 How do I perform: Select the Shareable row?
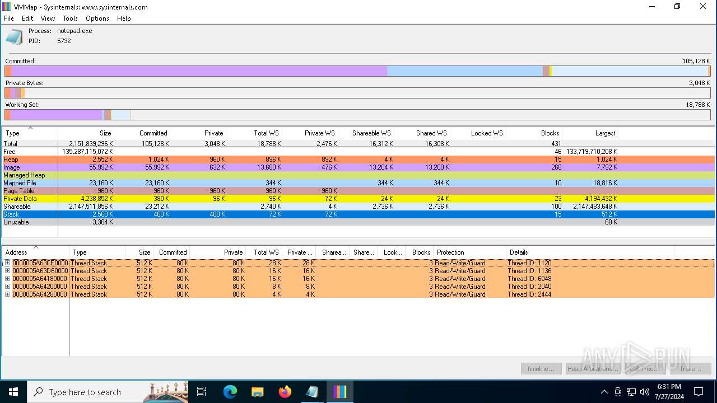(x=358, y=207)
